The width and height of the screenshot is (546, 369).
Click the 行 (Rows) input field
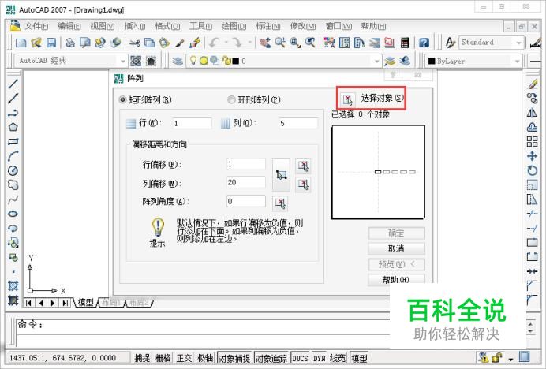[x=192, y=124]
